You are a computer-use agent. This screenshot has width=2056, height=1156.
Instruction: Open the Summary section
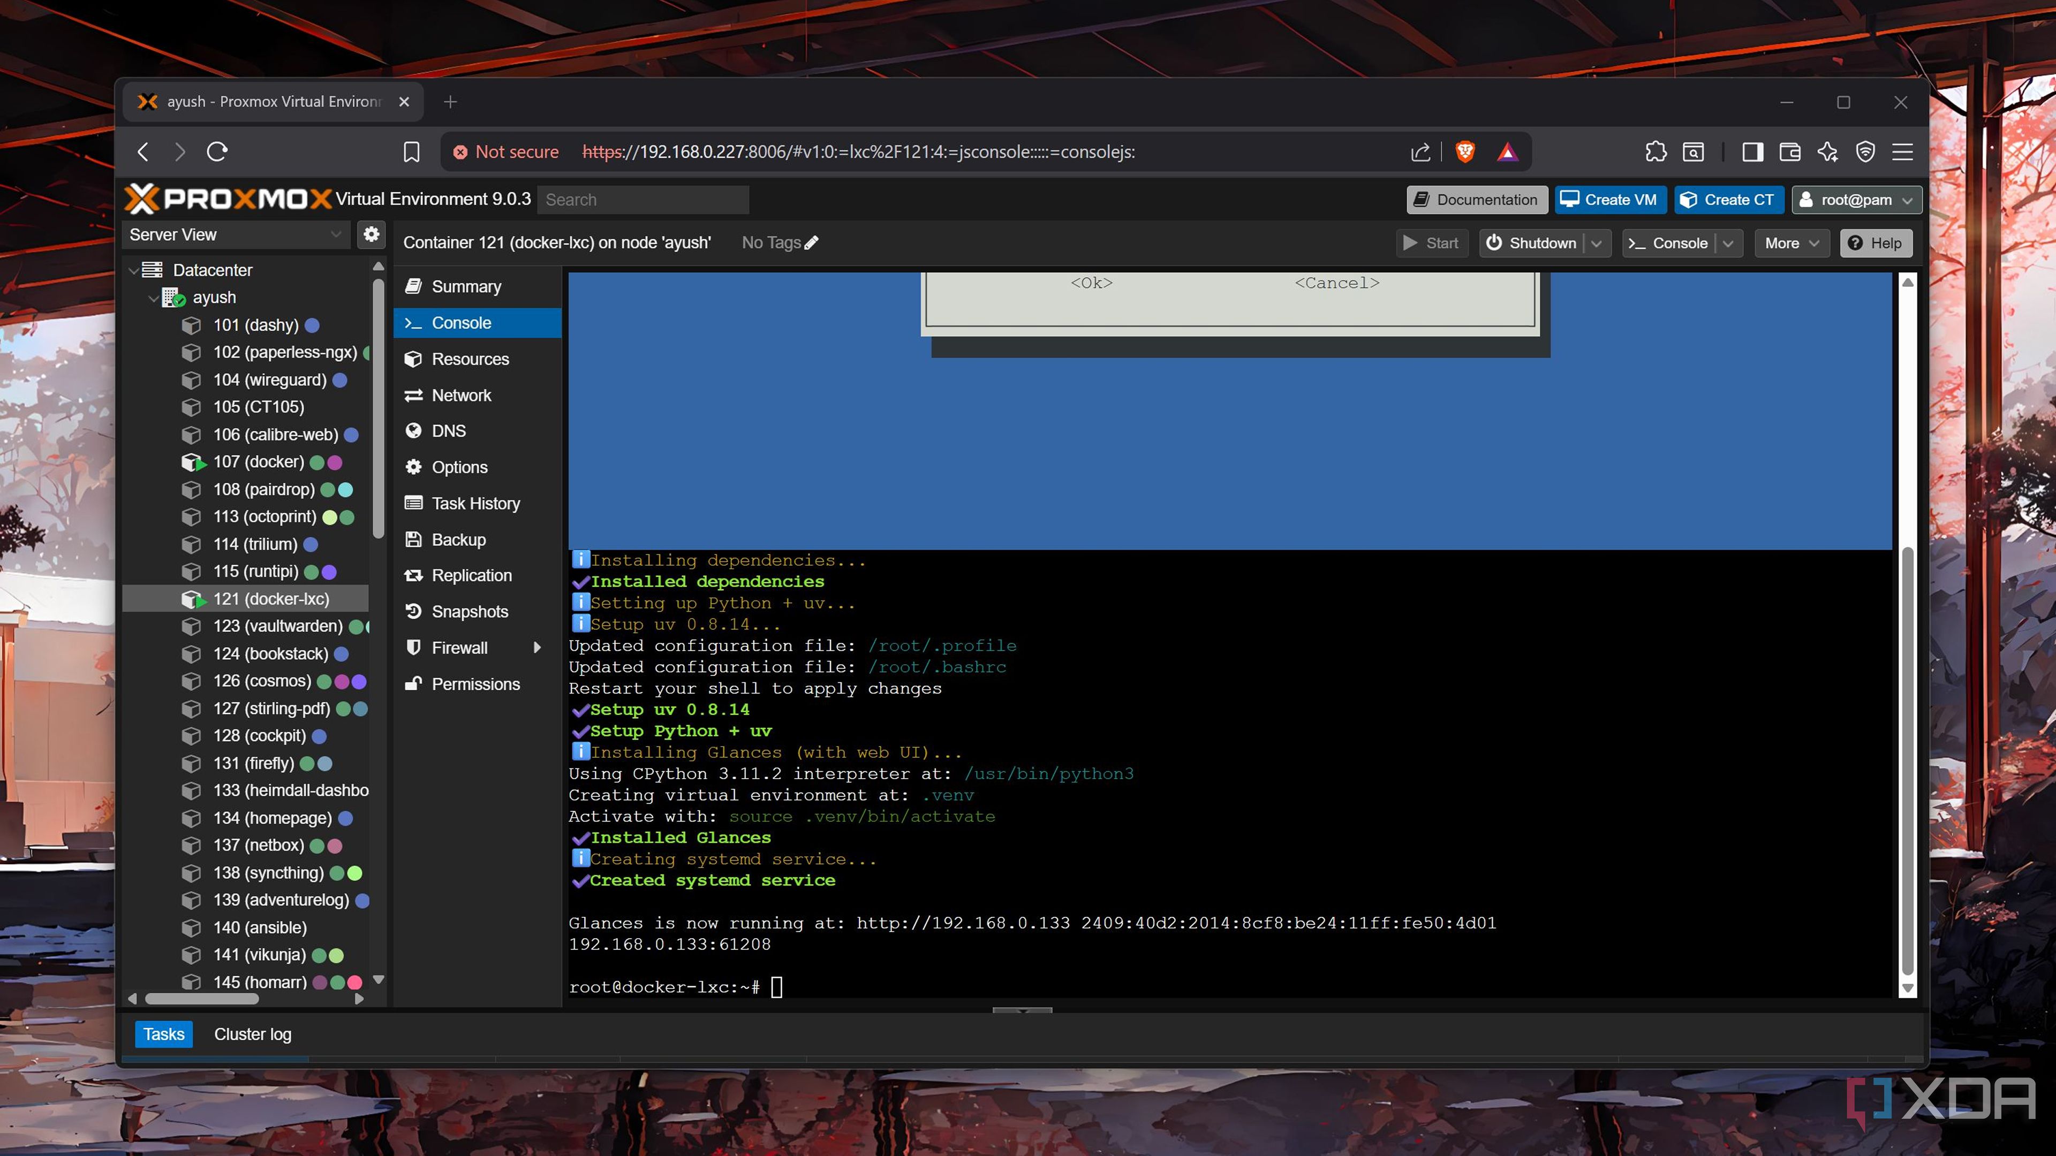[x=477, y=286]
